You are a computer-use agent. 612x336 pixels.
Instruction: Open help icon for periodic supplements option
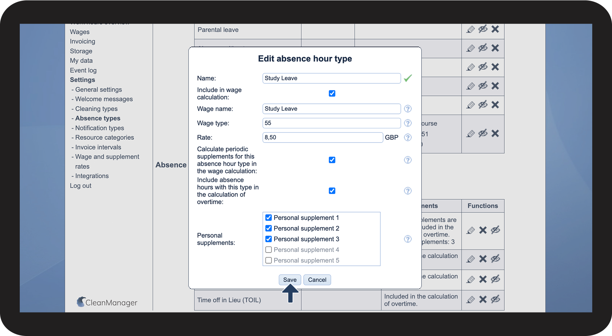coord(408,160)
